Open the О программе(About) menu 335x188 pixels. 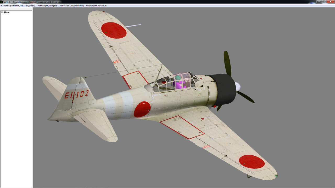[97, 5]
